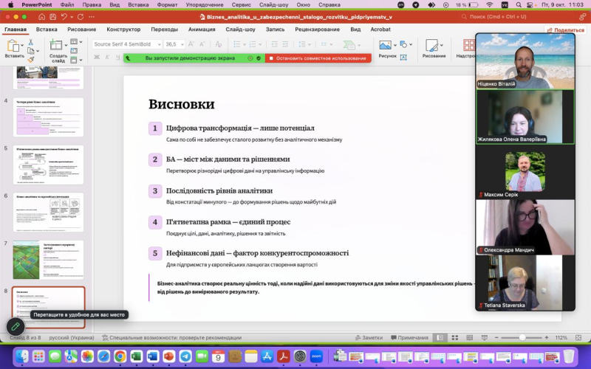Toggle Notes (Заметки) pane
This screenshot has width=591, height=369.
pos(369,338)
